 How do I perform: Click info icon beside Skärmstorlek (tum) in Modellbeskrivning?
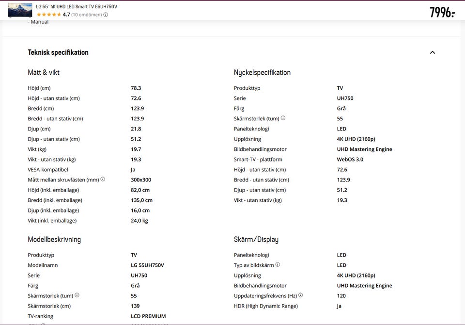click(x=77, y=295)
